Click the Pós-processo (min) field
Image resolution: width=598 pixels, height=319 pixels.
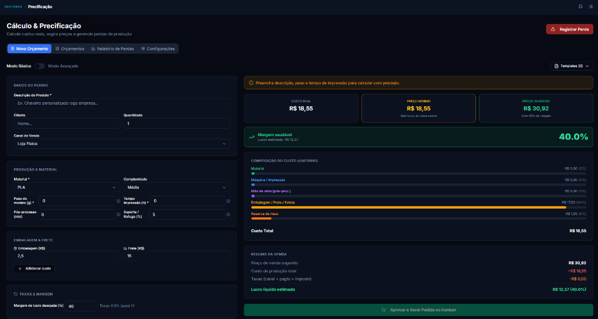[77, 214]
